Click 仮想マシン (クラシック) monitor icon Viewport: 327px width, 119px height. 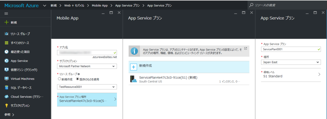coord(6,70)
